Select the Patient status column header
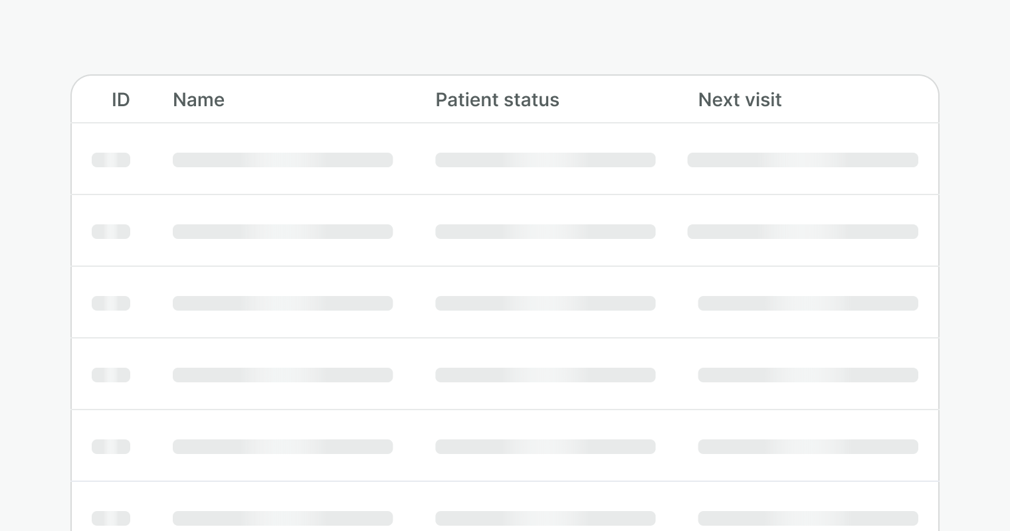This screenshot has width=1010, height=531. pos(497,100)
